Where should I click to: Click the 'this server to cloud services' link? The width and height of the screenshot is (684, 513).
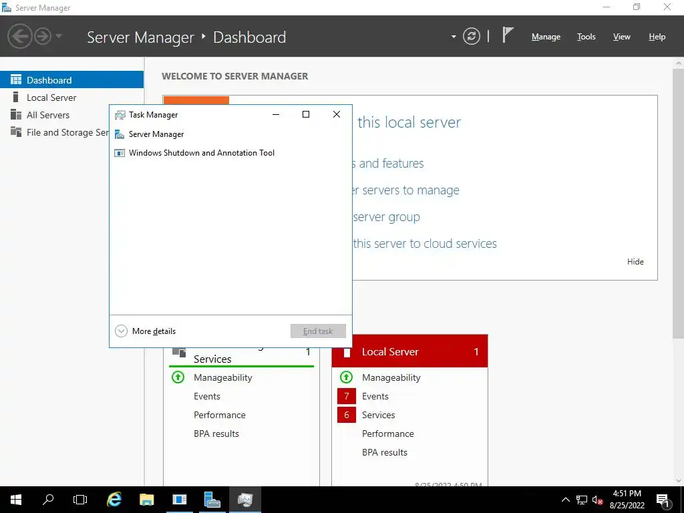[x=425, y=243]
